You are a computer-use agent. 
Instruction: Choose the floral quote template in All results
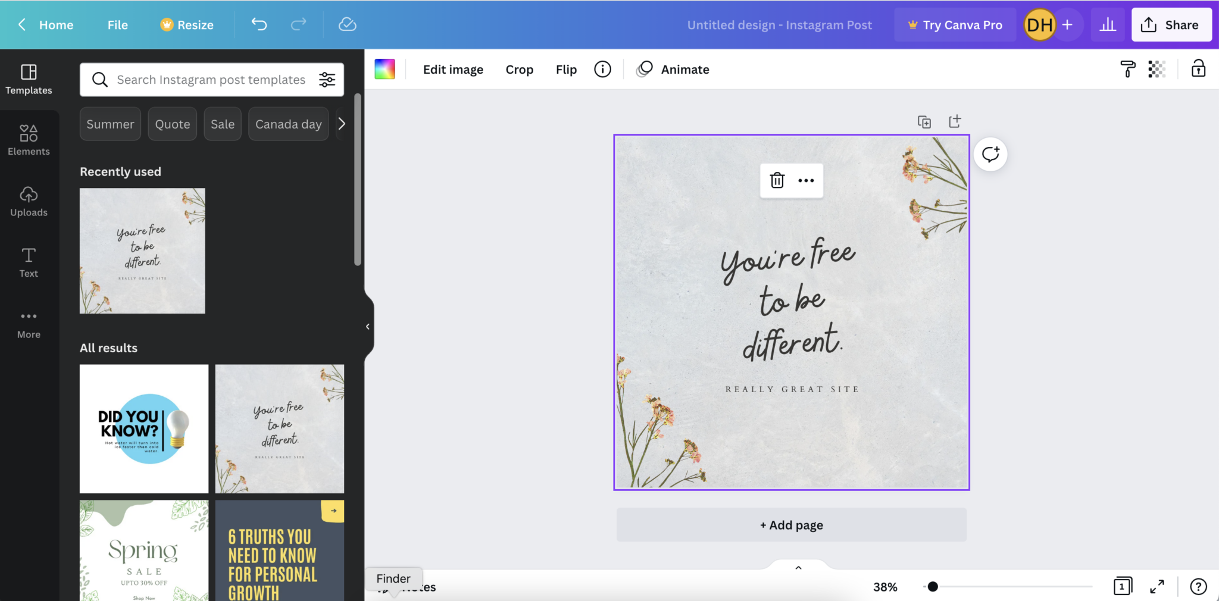pyautogui.click(x=280, y=428)
